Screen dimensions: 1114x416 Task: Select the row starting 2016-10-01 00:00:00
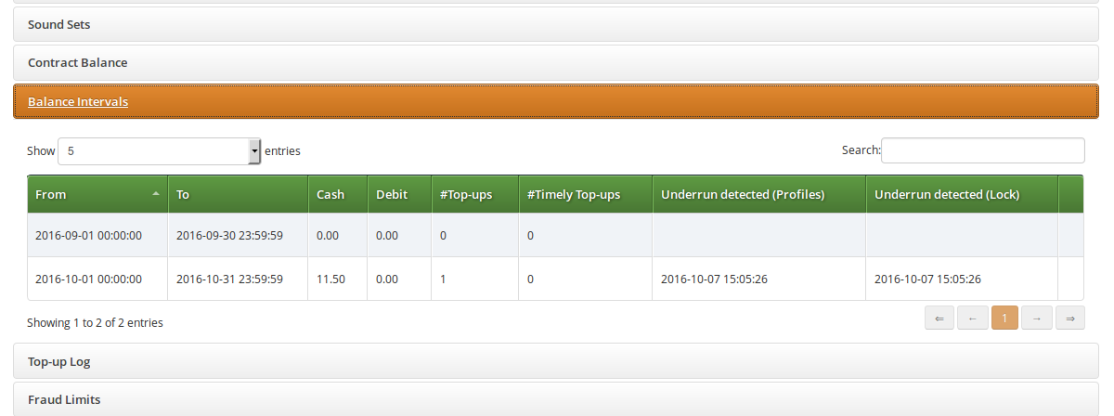(x=89, y=279)
